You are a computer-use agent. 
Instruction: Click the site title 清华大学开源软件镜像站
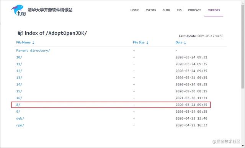(x=50, y=10)
